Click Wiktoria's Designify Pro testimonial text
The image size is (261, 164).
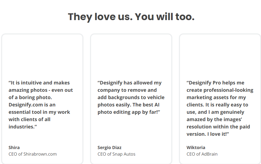pyautogui.click(x=220, y=108)
